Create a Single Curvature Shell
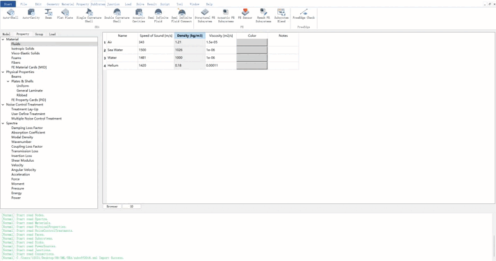 tap(89, 16)
